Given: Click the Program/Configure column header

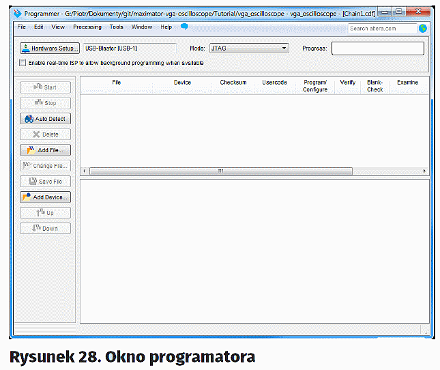Looking at the screenshot, I should 315,86.
